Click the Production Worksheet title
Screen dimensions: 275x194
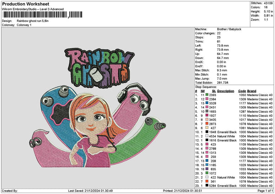(x=26, y=4)
